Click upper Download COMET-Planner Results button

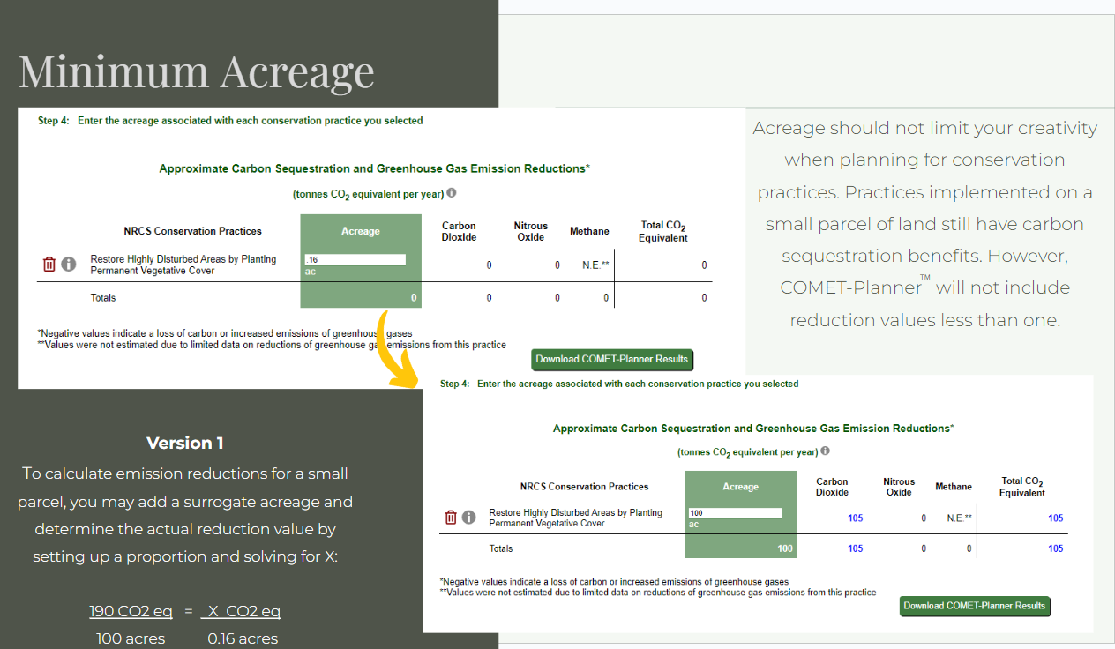pos(613,359)
